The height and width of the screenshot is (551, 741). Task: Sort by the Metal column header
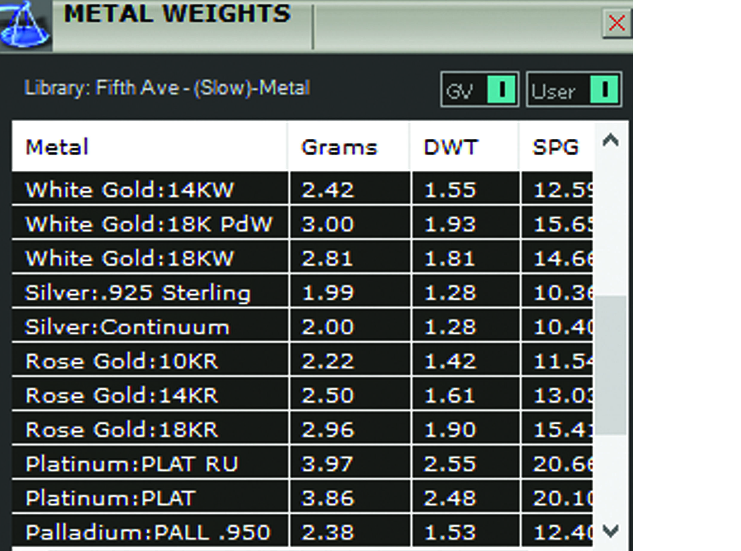[57, 147]
